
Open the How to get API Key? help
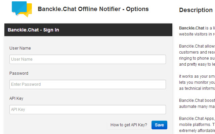(x=129, y=125)
